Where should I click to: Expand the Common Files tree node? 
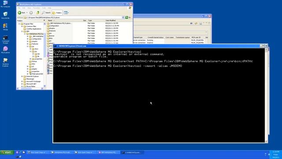(x=22, y=26)
